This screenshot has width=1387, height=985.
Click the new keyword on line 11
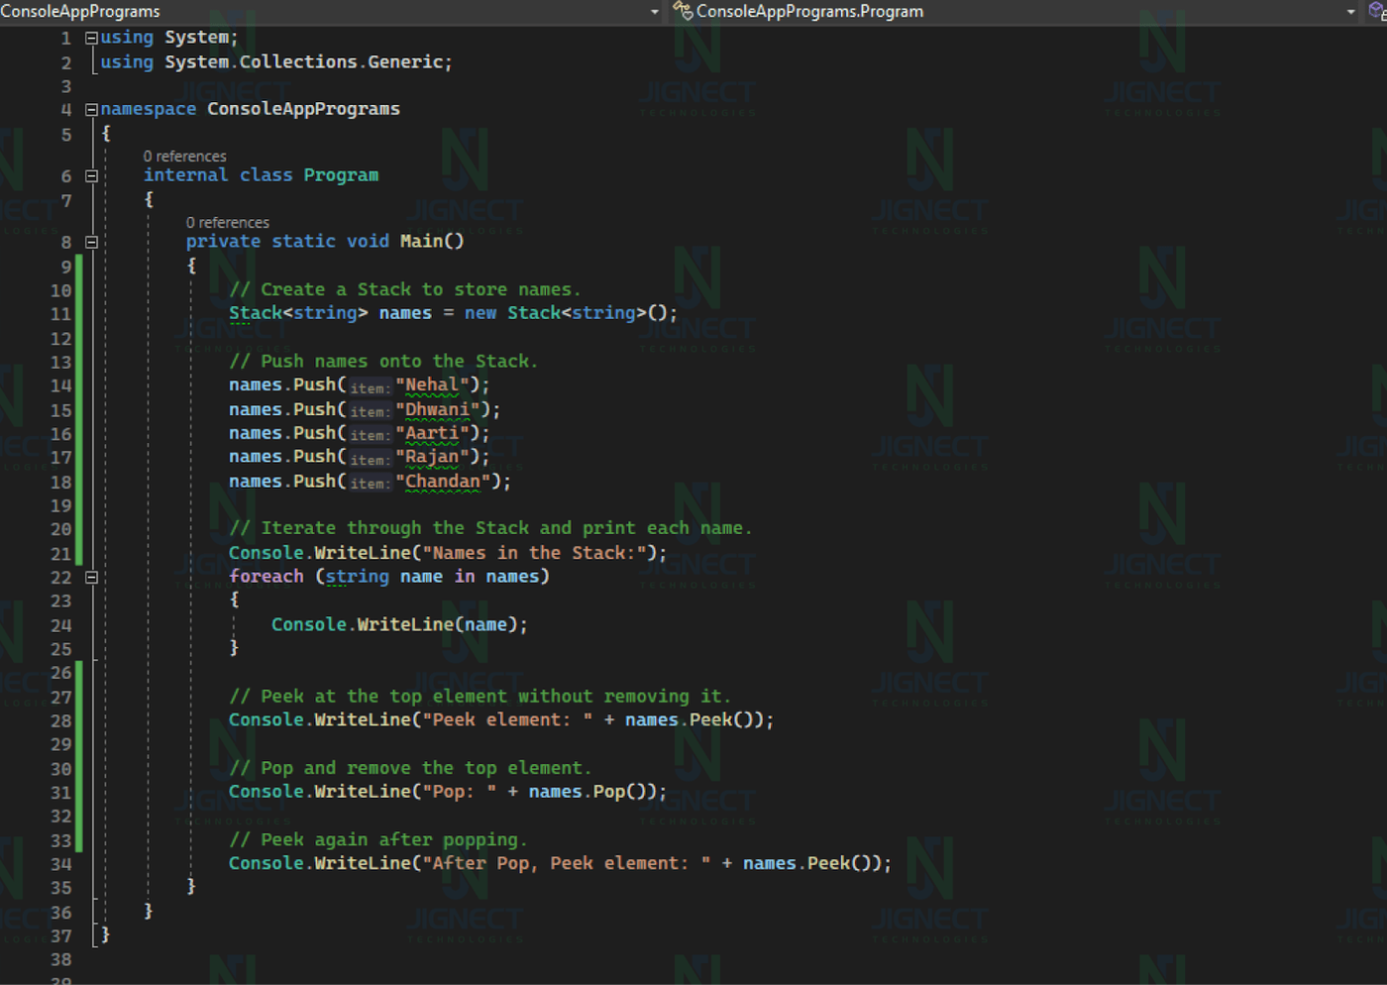point(480,313)
